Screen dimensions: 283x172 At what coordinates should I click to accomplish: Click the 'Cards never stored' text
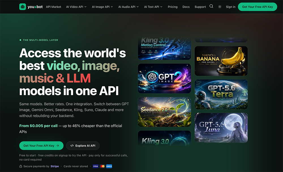click(76, 166)
